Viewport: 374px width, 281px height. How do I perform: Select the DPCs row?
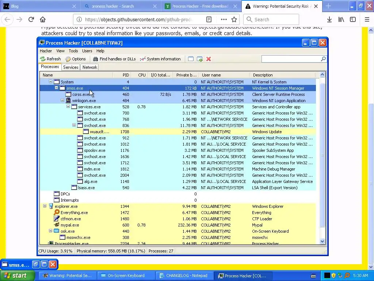178,194
